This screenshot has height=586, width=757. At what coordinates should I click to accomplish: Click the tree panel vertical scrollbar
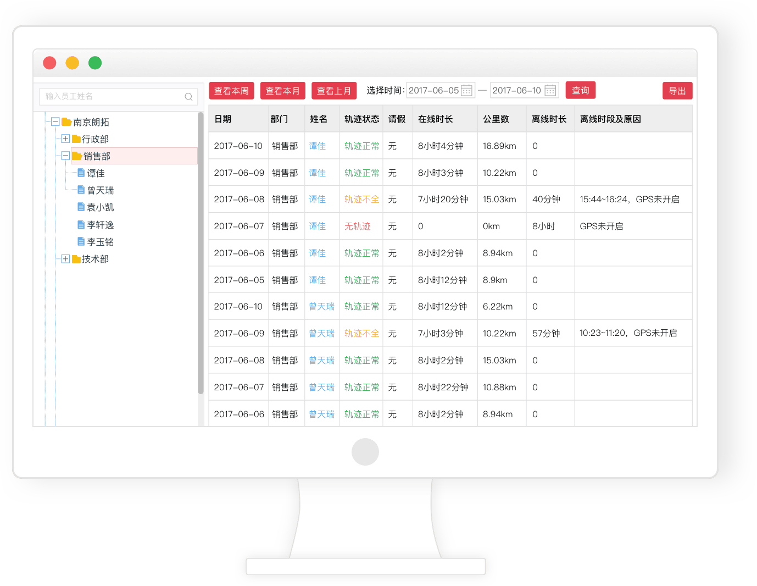click(201, 253)
